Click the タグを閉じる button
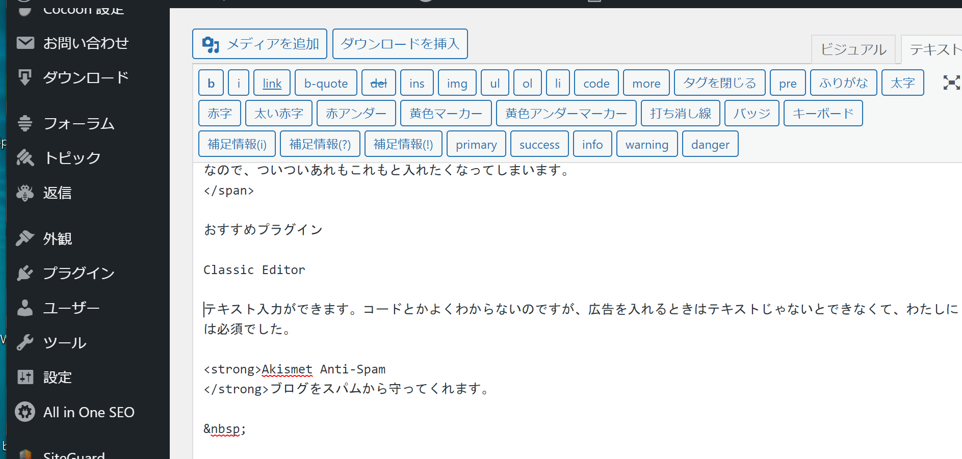Screen dimensions: 962x459 [x=719, y=83]
